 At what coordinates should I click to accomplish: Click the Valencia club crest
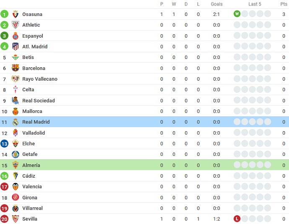click(15, 187)
